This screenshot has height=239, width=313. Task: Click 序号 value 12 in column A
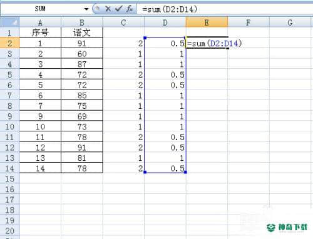coord(40,148)
